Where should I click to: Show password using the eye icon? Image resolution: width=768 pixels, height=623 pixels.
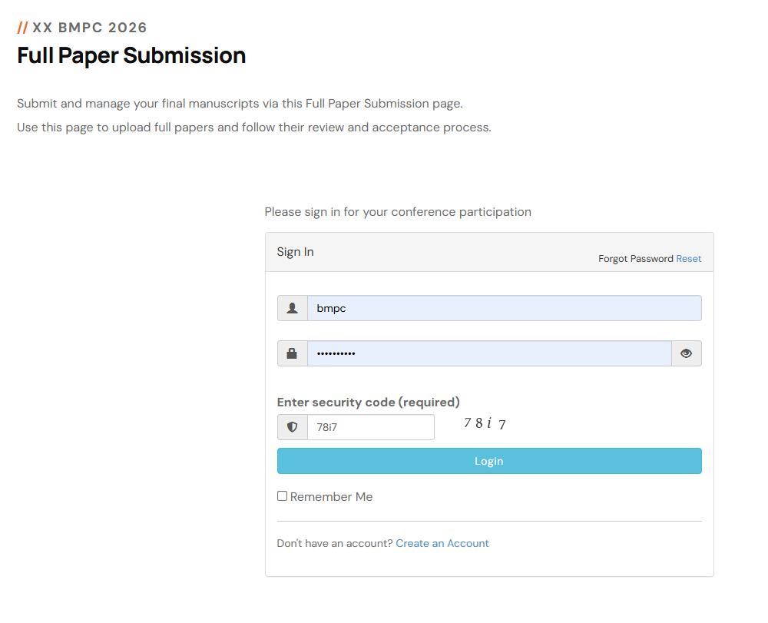(x=686, y=353)
